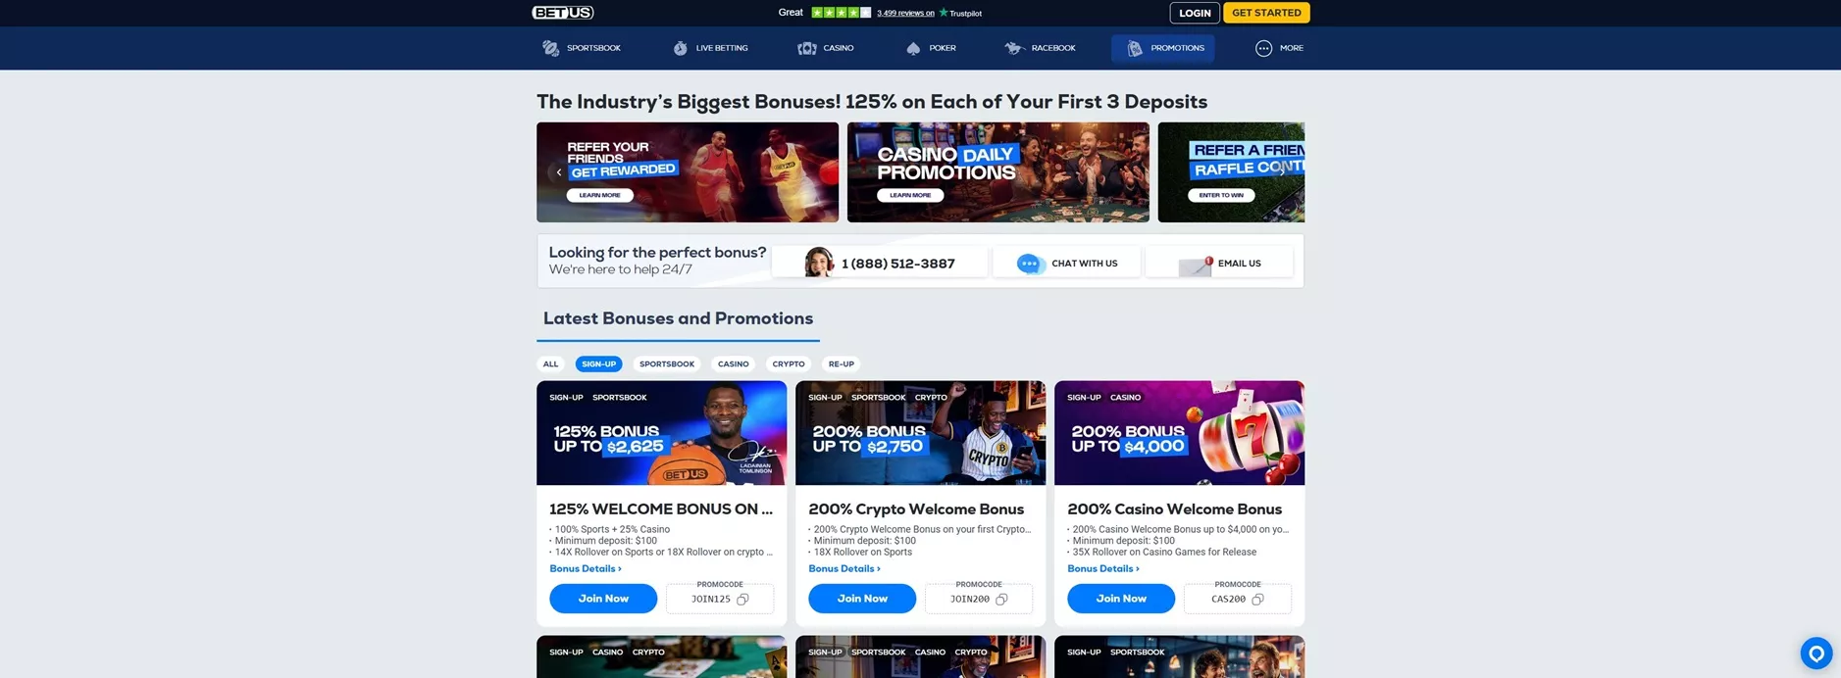Click the Refer Your Friends banner
Image resolution: width=1841 pixels, height=678 pixels.
[688, 172]
